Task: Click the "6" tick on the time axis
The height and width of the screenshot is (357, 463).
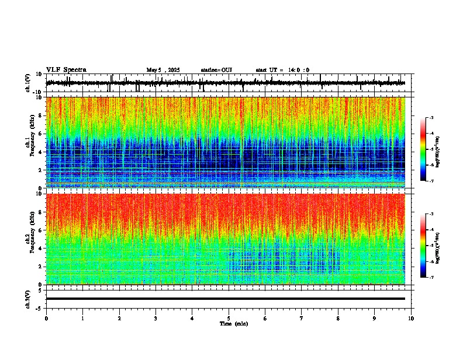Action: (265, 318)
